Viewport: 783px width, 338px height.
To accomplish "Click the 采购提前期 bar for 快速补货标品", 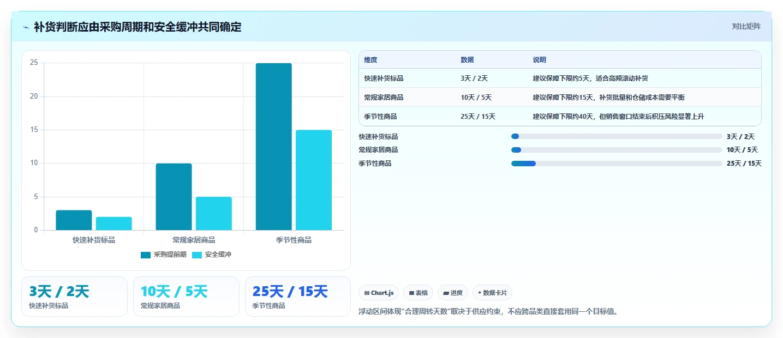I will [x=74, y=220].
